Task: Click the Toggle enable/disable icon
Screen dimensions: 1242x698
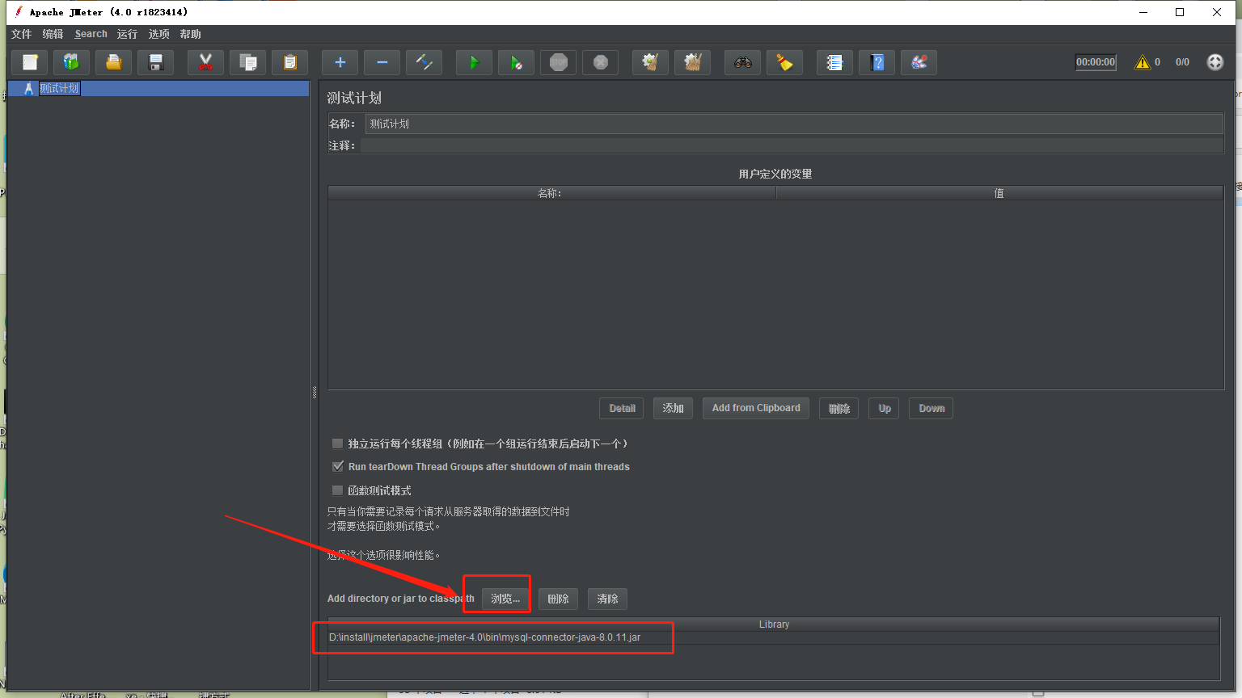Action: pos(425,62)
